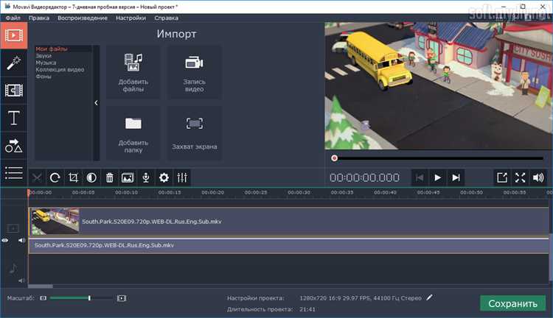Click the project duration value 21:41

(x=307, y=309)
